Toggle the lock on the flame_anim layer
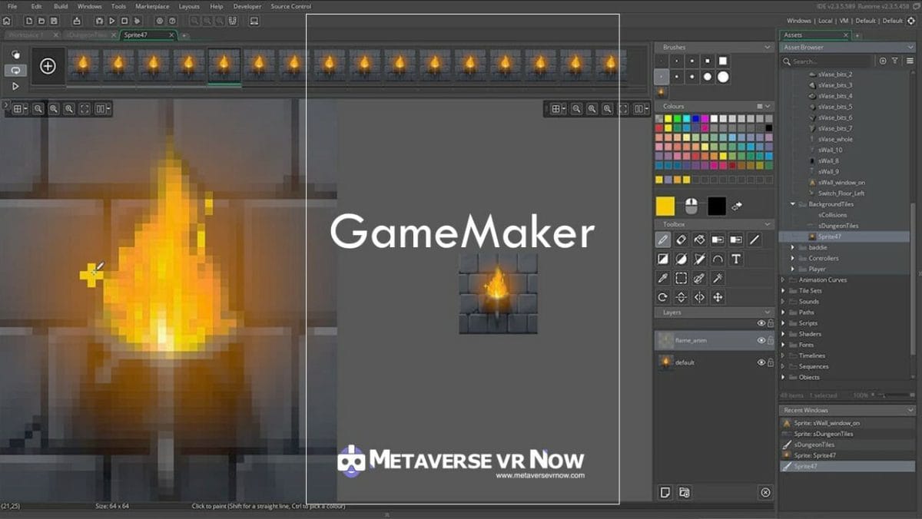Viewport: 922px width, 519px height. tap(771, 340)
